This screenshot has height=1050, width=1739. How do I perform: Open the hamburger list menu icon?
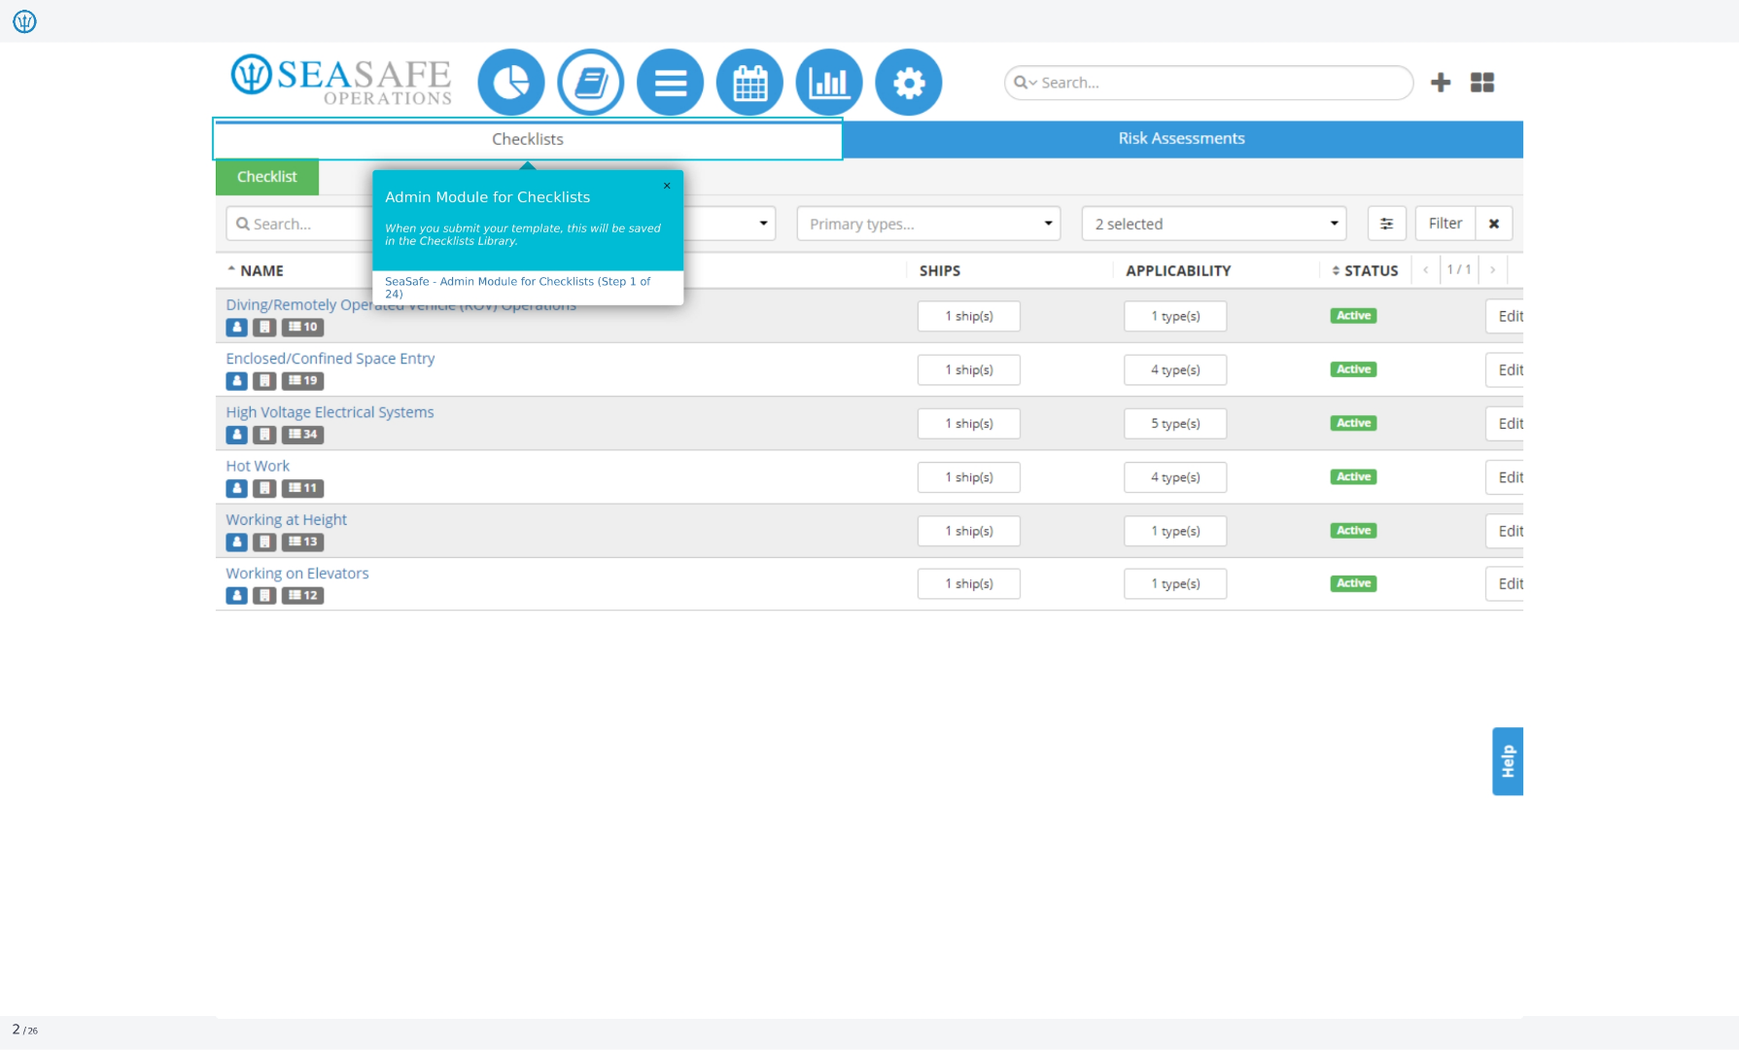pos(671,83)
